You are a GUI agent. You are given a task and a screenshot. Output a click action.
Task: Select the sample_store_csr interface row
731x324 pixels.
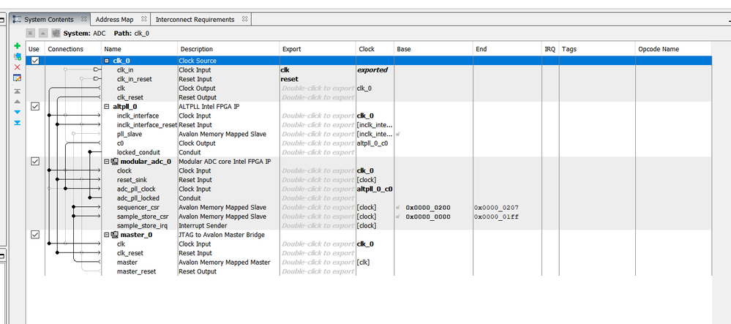click(x=369, y=216)
